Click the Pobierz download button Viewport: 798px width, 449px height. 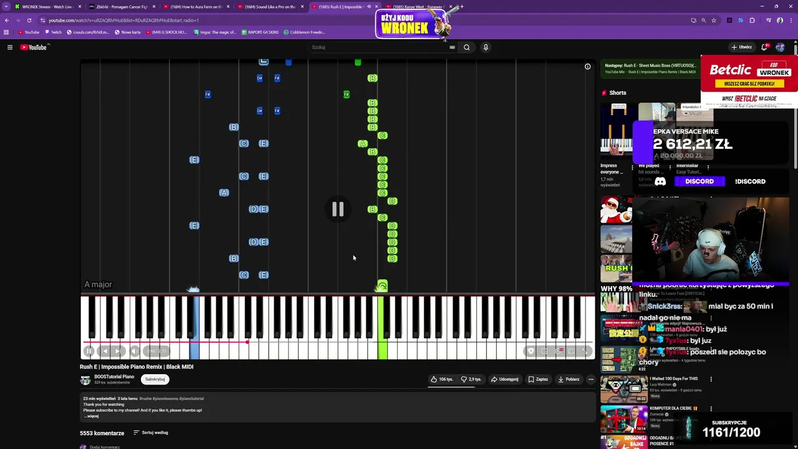tap(569, 379)
